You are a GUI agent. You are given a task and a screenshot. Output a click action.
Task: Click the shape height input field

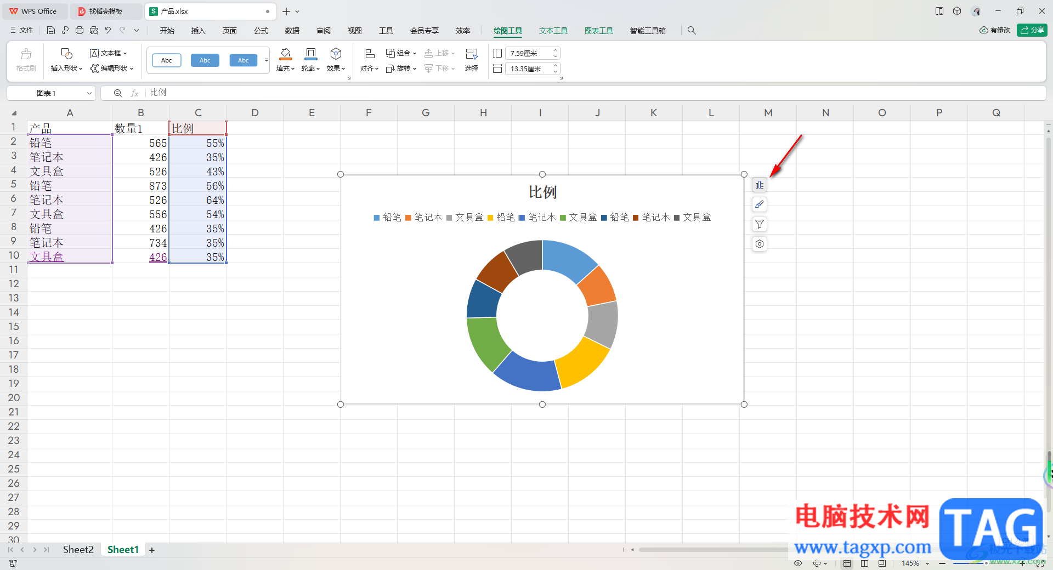coord(529,53)
